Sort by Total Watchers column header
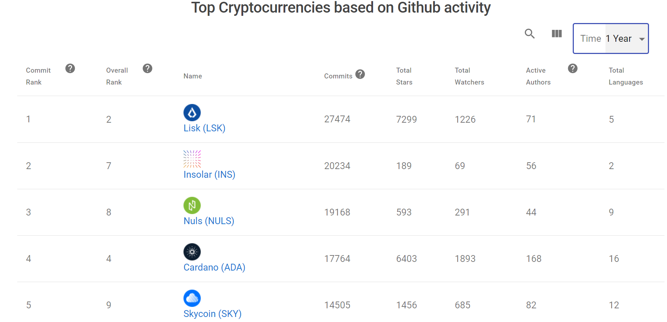Image resolution: width=667 pixels, height=322 pixels. point(469,76)
